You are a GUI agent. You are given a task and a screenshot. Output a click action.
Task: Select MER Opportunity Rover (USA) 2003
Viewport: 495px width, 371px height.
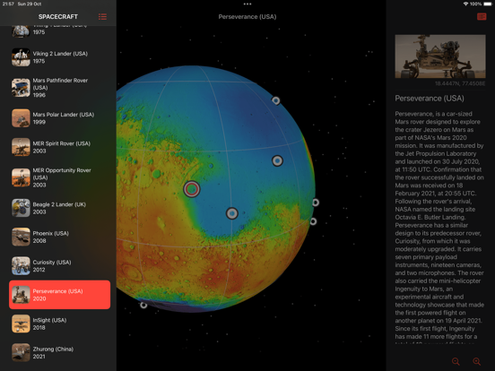click(60, 177)
